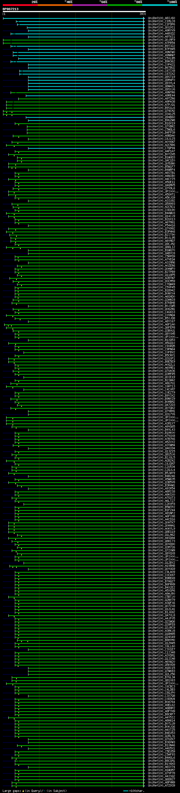Click the UniRef100_C5XLB5 label
The image size is (180, 793).
click(161, 58)
